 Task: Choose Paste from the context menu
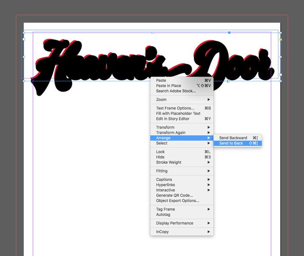coord(182,80)
